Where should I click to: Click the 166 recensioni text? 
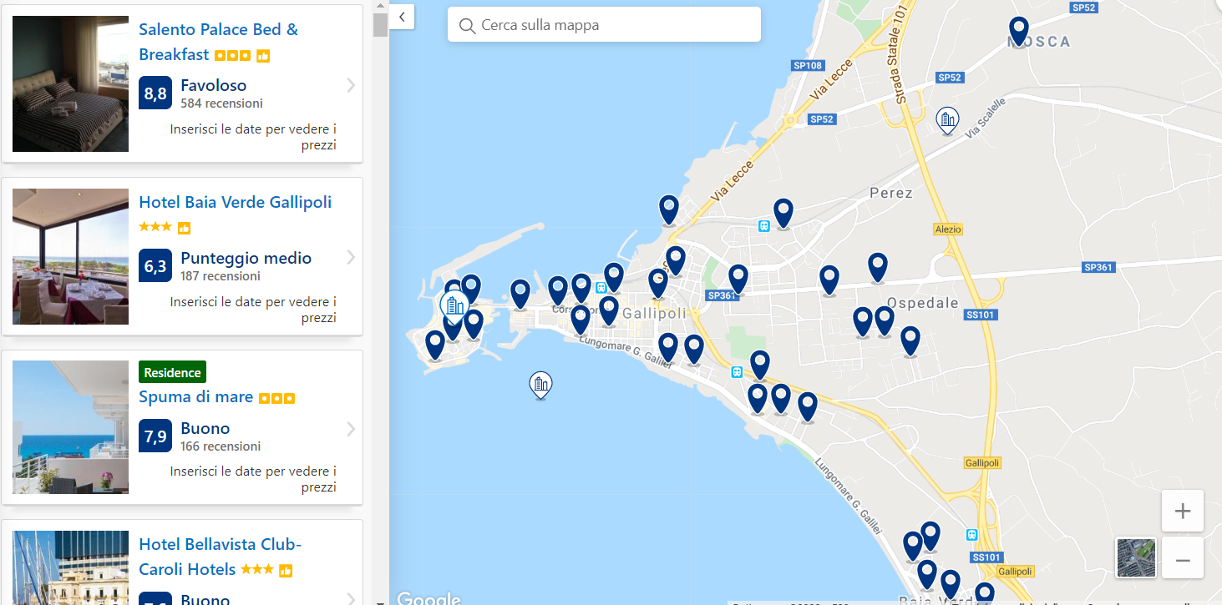(x=221, y=446)
